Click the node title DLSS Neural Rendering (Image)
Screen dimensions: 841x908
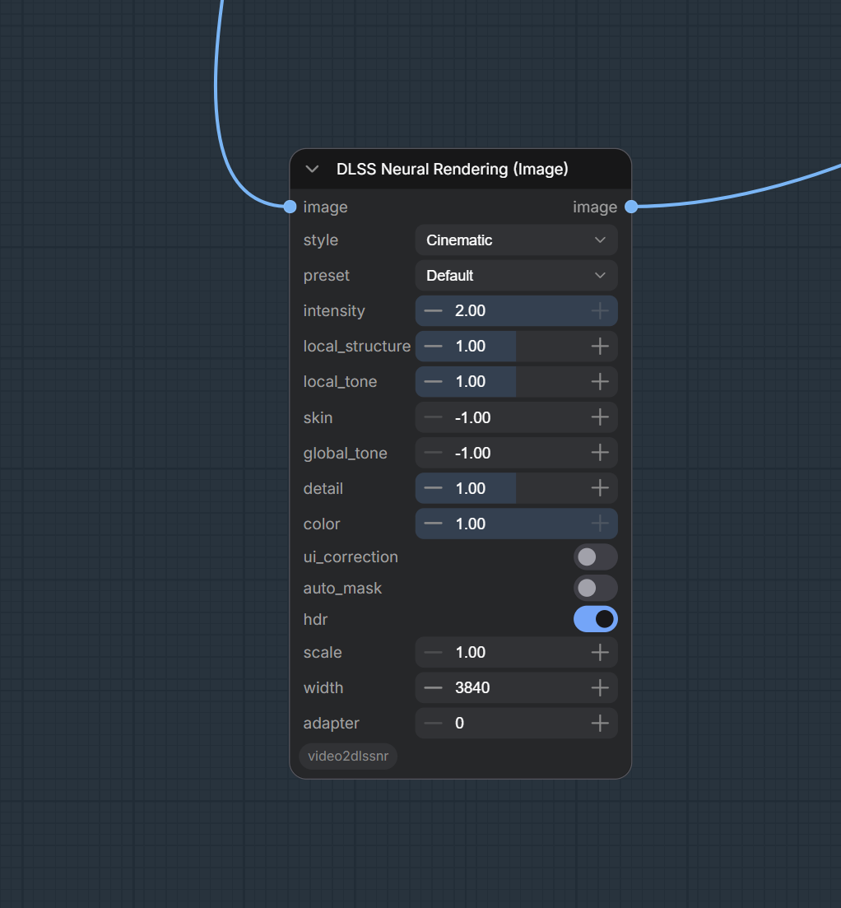[x=452, y=169]
